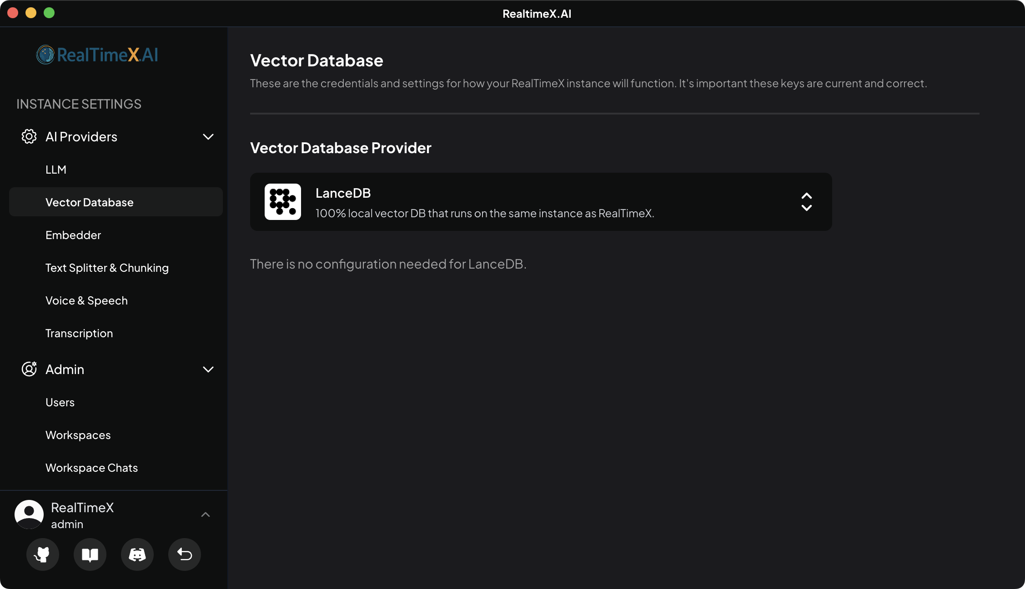Screen dimensions: 1025x589
Task: Click the Admin user icon
Action: tap(29, 369)
